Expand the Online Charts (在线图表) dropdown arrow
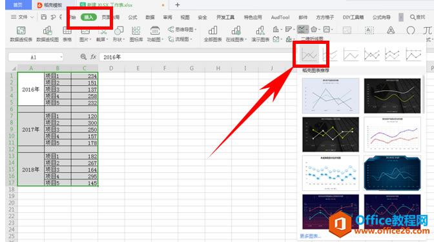Viewport: 434px width, 242px height. point(245,39)
